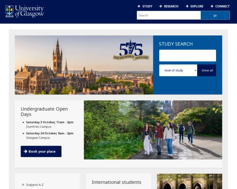Click the University of Glasgow logo

pos(24,11)
